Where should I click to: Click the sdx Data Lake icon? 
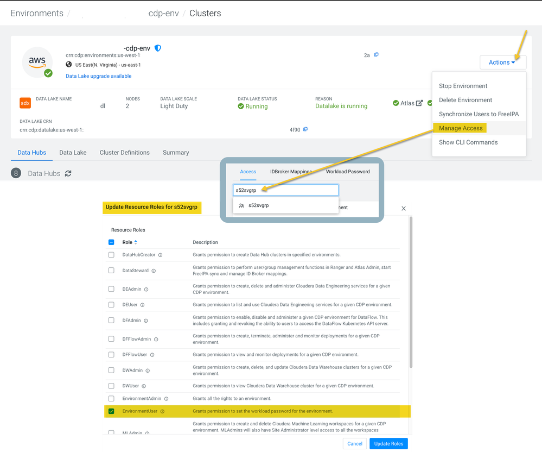click(25, 103)
